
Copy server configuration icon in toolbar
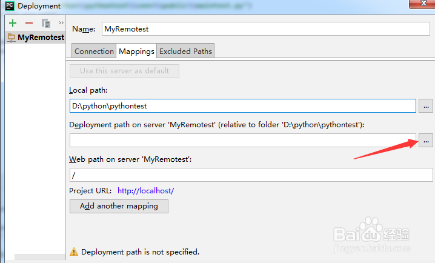(46, 23)
